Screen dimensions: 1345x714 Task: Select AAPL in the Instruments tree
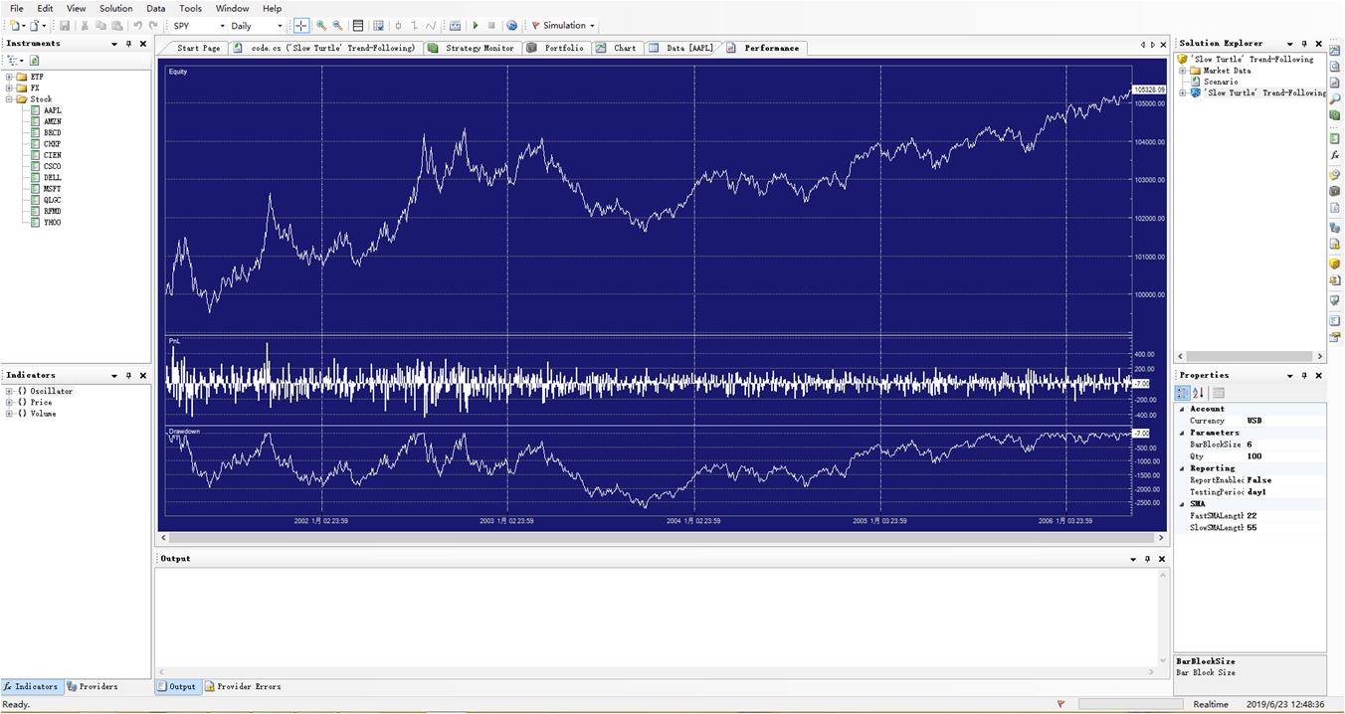click(x=53, y=110)
